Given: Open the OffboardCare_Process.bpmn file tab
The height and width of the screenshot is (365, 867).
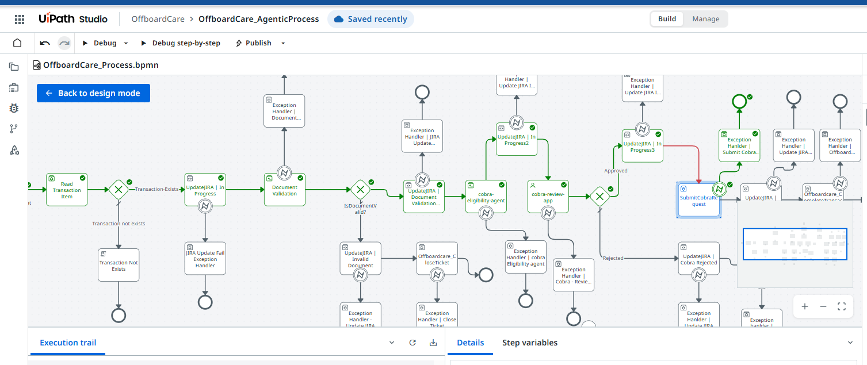Looking at the screenshot, I should (x=96, y=65).
